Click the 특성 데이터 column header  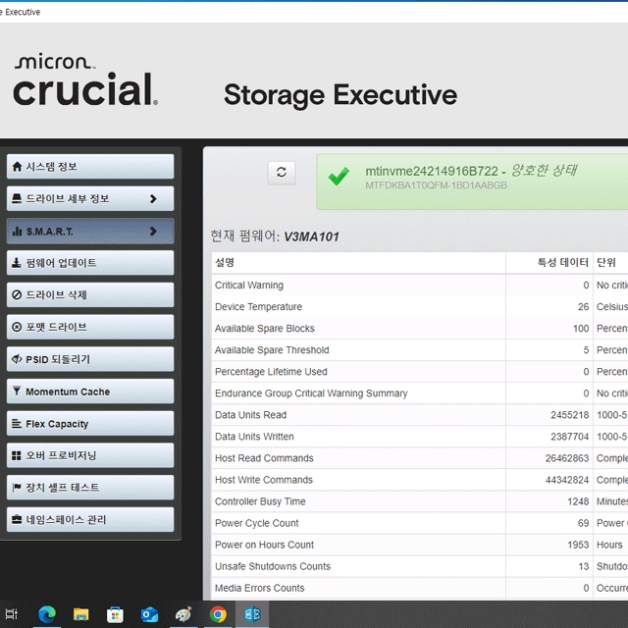(562, 262)
